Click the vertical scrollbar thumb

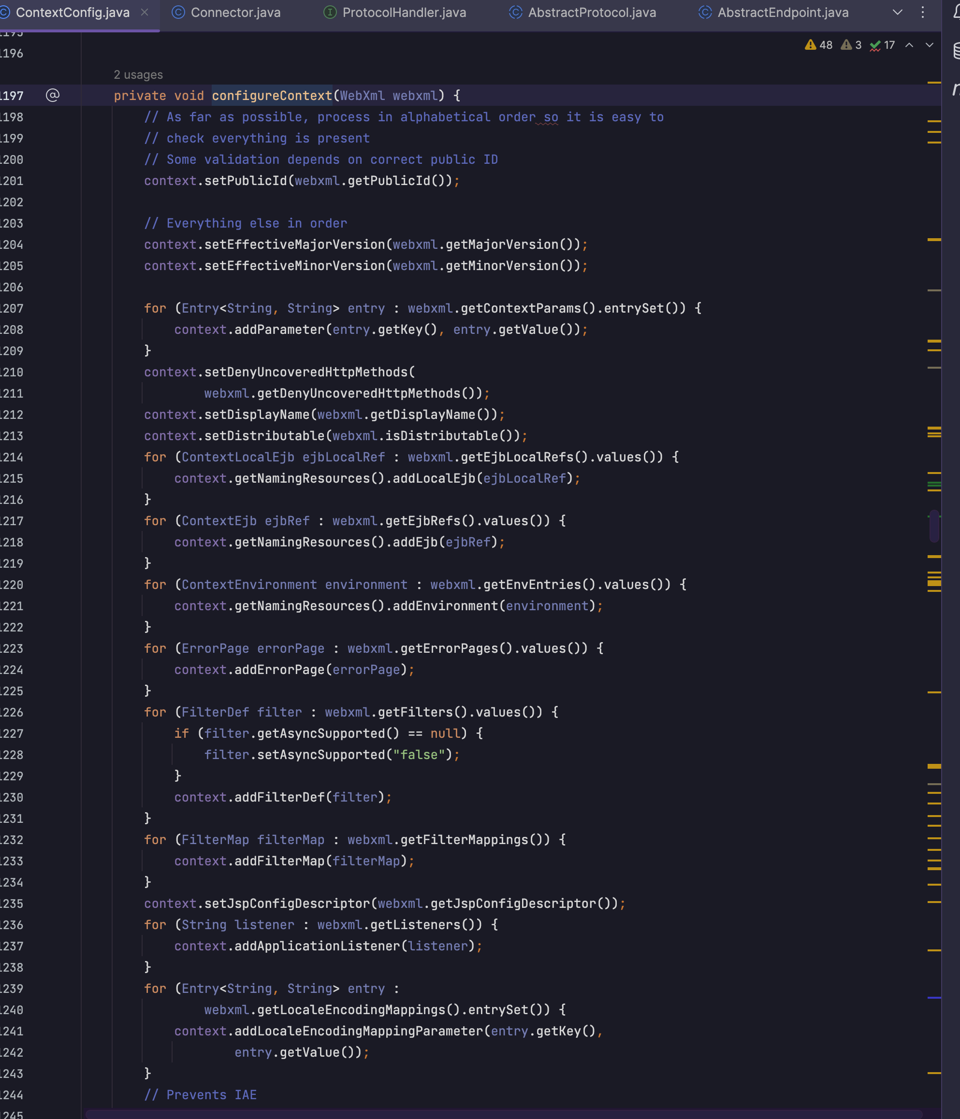coord(934,526)
